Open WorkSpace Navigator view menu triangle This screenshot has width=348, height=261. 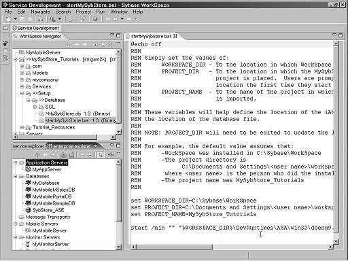click(x=118, y=43)
